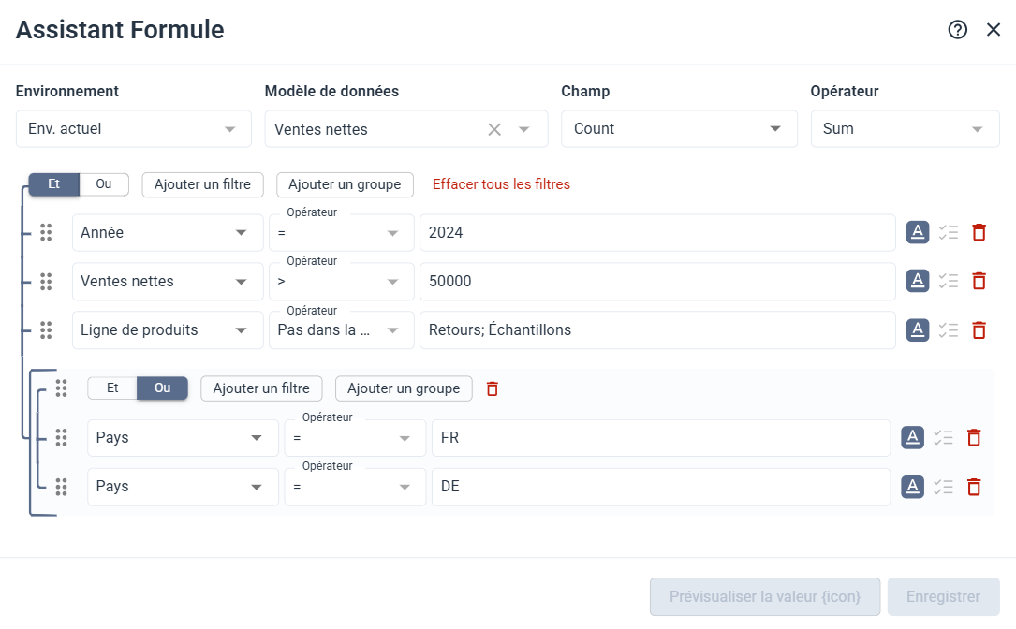The width and height of the screenshot is (1016, 629).
Task: Toggle text mode icon for the 50000 value
Action: point(918,281)
